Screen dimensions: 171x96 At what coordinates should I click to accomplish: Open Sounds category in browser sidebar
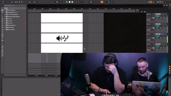2,19
